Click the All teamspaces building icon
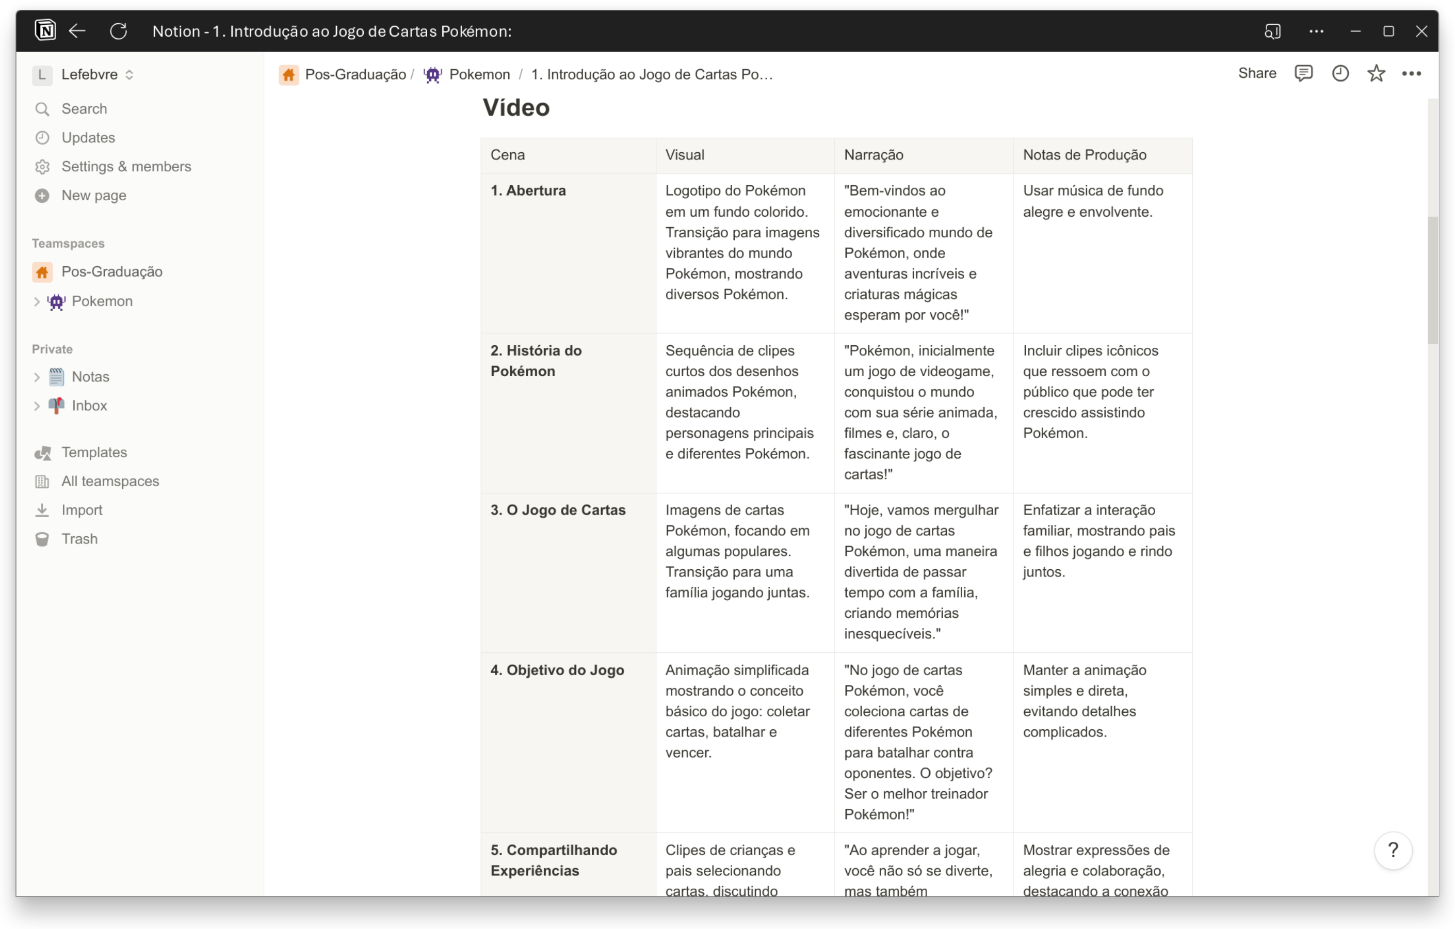The height and width of the screenshot is (929, 1455). [42, 482]
